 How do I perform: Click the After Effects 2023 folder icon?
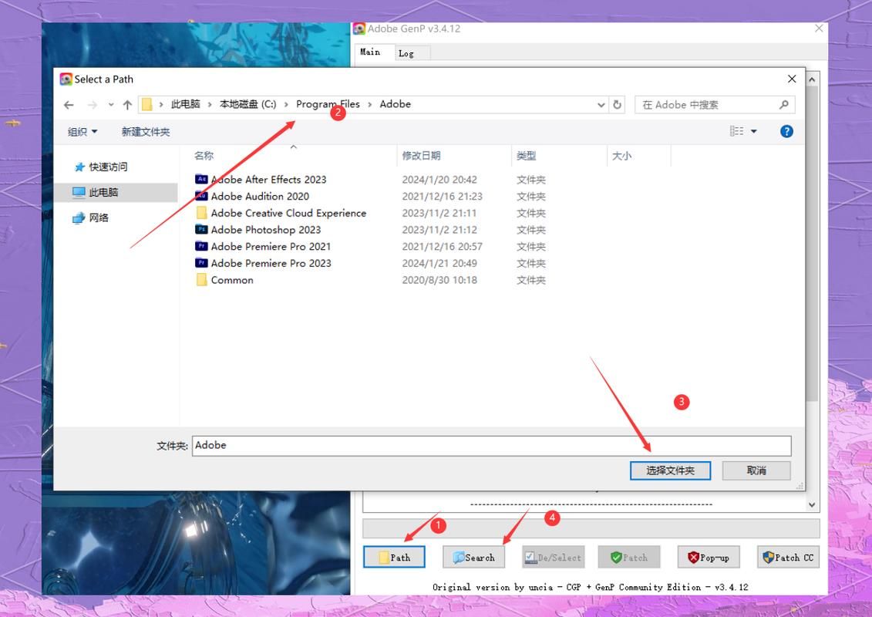(201, 179)
